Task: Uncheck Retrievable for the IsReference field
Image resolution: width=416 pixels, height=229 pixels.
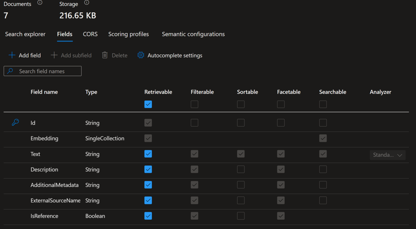Action: pyautogui.click(x=148, y=216)
